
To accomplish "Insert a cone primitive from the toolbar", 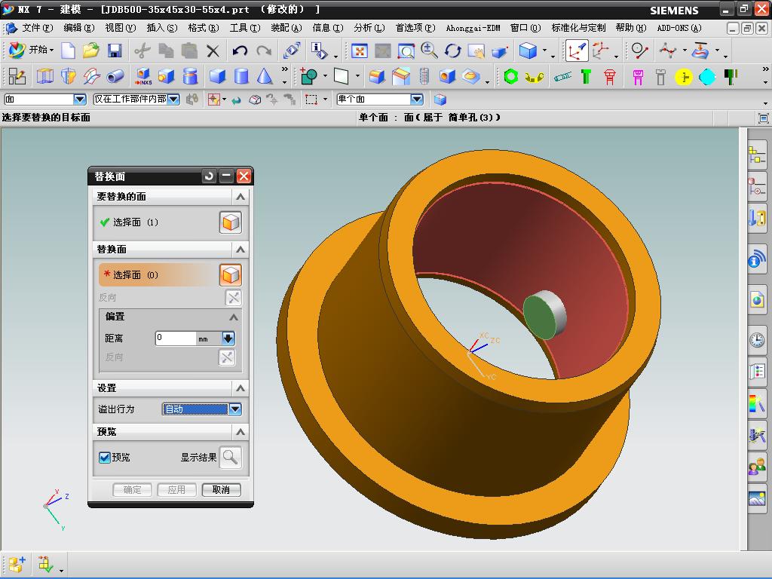I will click(x=265, y=76).
